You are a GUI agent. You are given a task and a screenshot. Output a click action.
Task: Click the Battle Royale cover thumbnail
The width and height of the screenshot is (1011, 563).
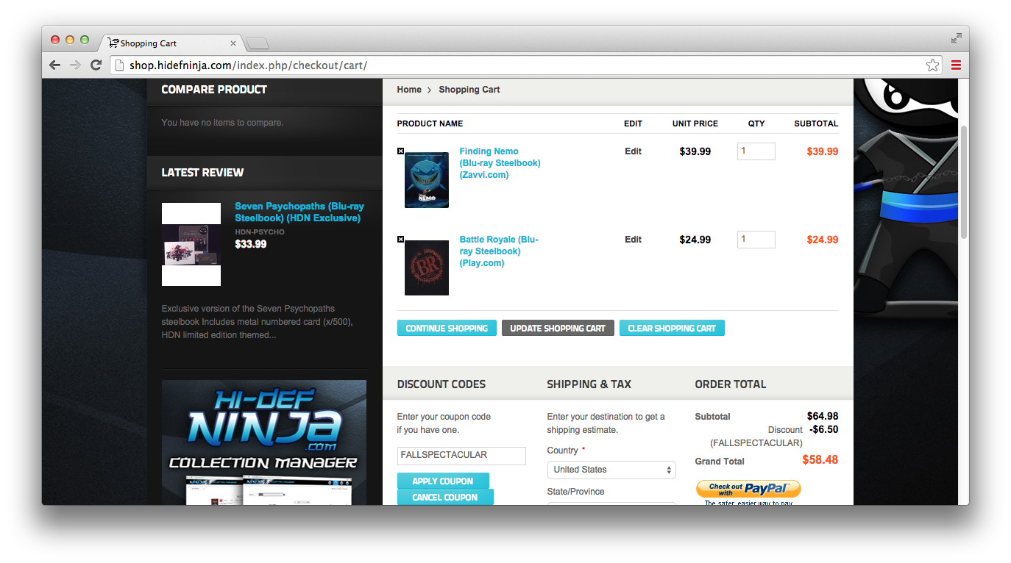[427, 268]
